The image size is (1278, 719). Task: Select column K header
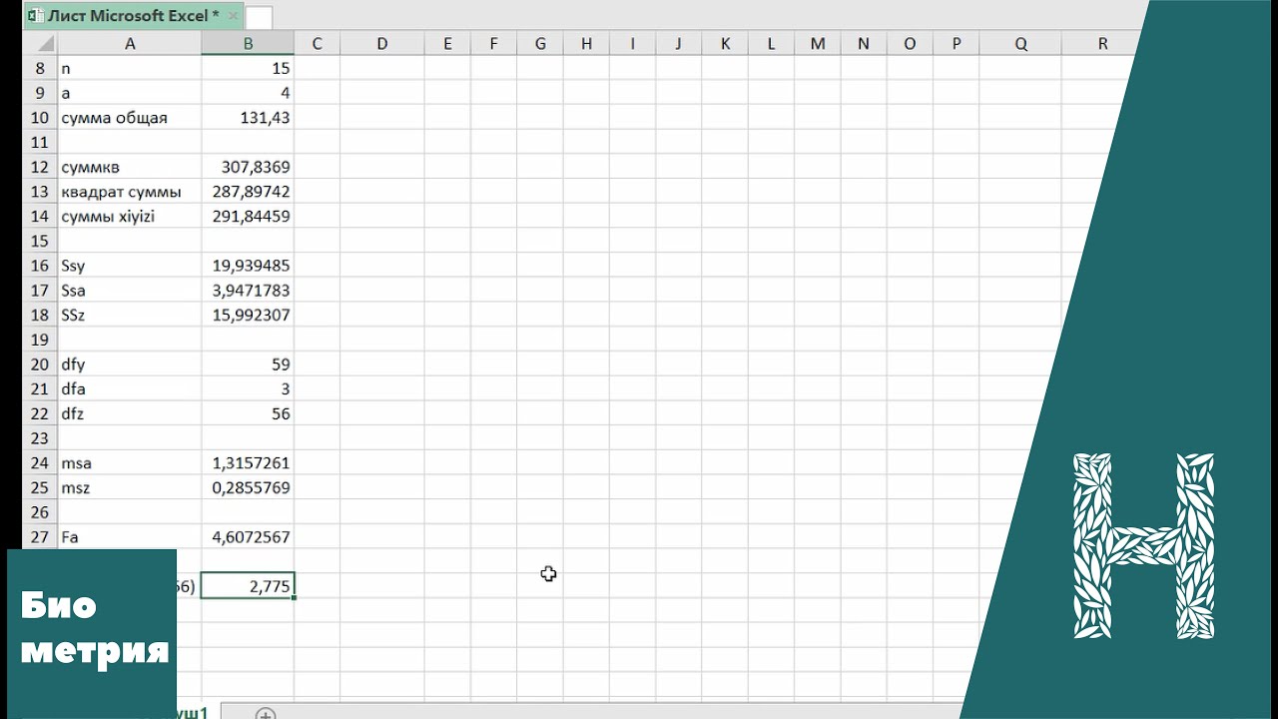(725, 44)
